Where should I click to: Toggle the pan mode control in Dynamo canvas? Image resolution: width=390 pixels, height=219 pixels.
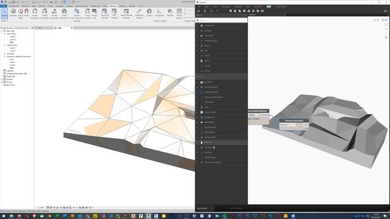tap(386, 38)
